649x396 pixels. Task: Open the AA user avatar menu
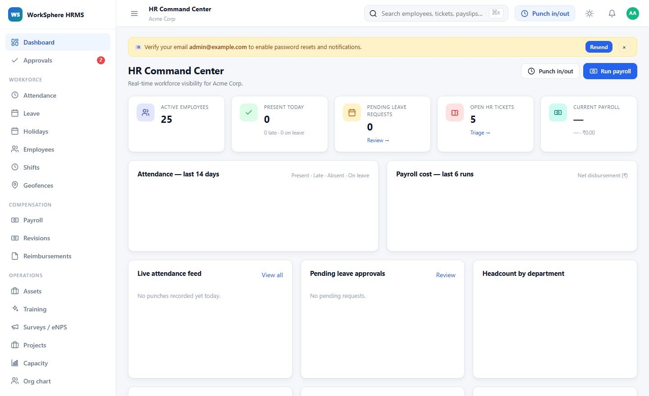633,13
